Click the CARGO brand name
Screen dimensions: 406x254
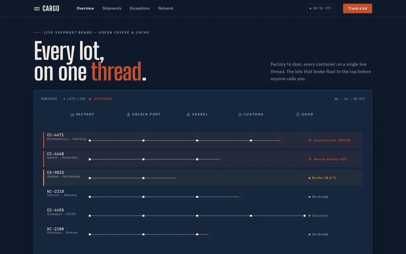click(51, 9)
